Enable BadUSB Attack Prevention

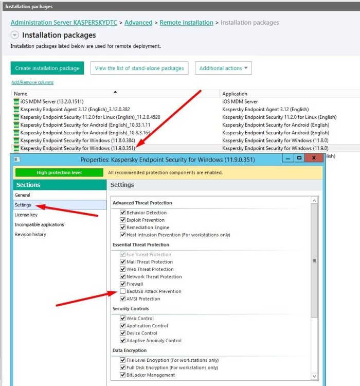coord(122,291)
